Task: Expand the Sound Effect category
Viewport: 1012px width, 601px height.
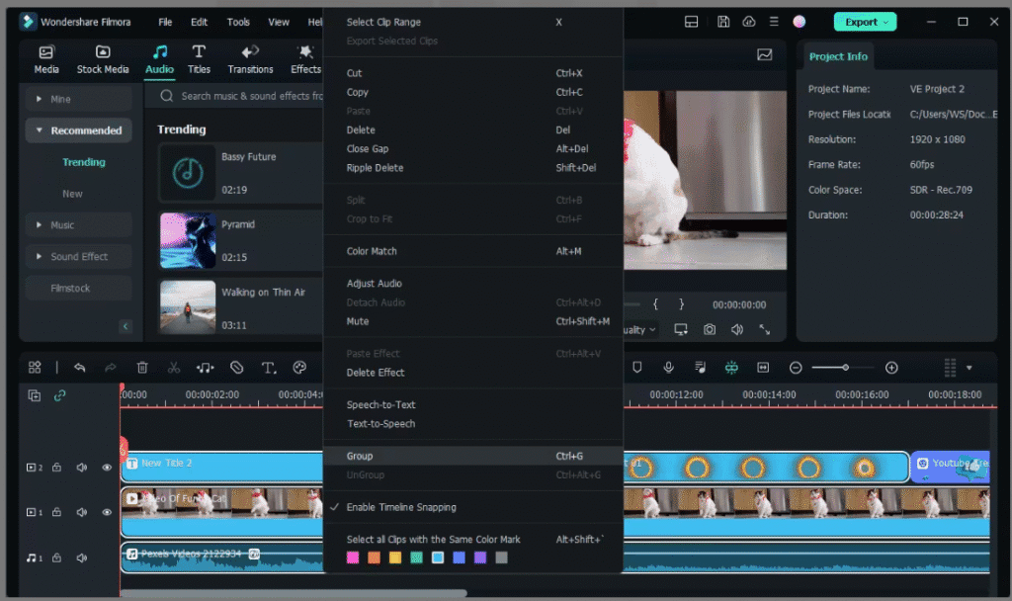Action: 40,256
